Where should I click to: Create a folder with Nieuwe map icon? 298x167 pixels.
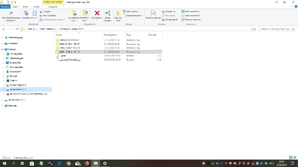pos(118,14)
